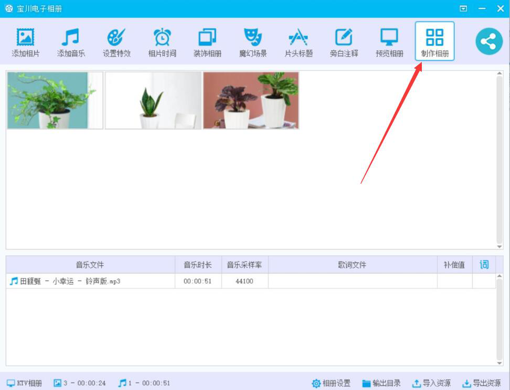The width and height of the screenshot is (510, 390).
Task: Click photo panel scrollbar up arrow
Action: [500, 73]
